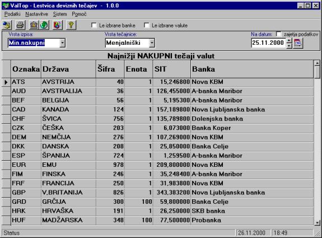The height and width of the screenshot is (238, 322).
Task: Click the printer icon in toolbar
Action: tap(21, 25)
